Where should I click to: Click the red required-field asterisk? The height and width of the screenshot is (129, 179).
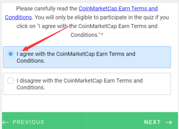[x=102, y=35]
